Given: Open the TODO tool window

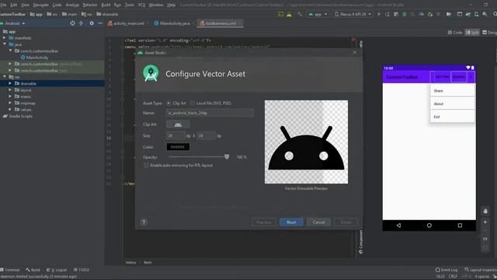Looking at the screenshot, I should [82, 270].
